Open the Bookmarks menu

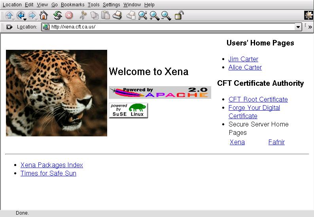[72, 5]
